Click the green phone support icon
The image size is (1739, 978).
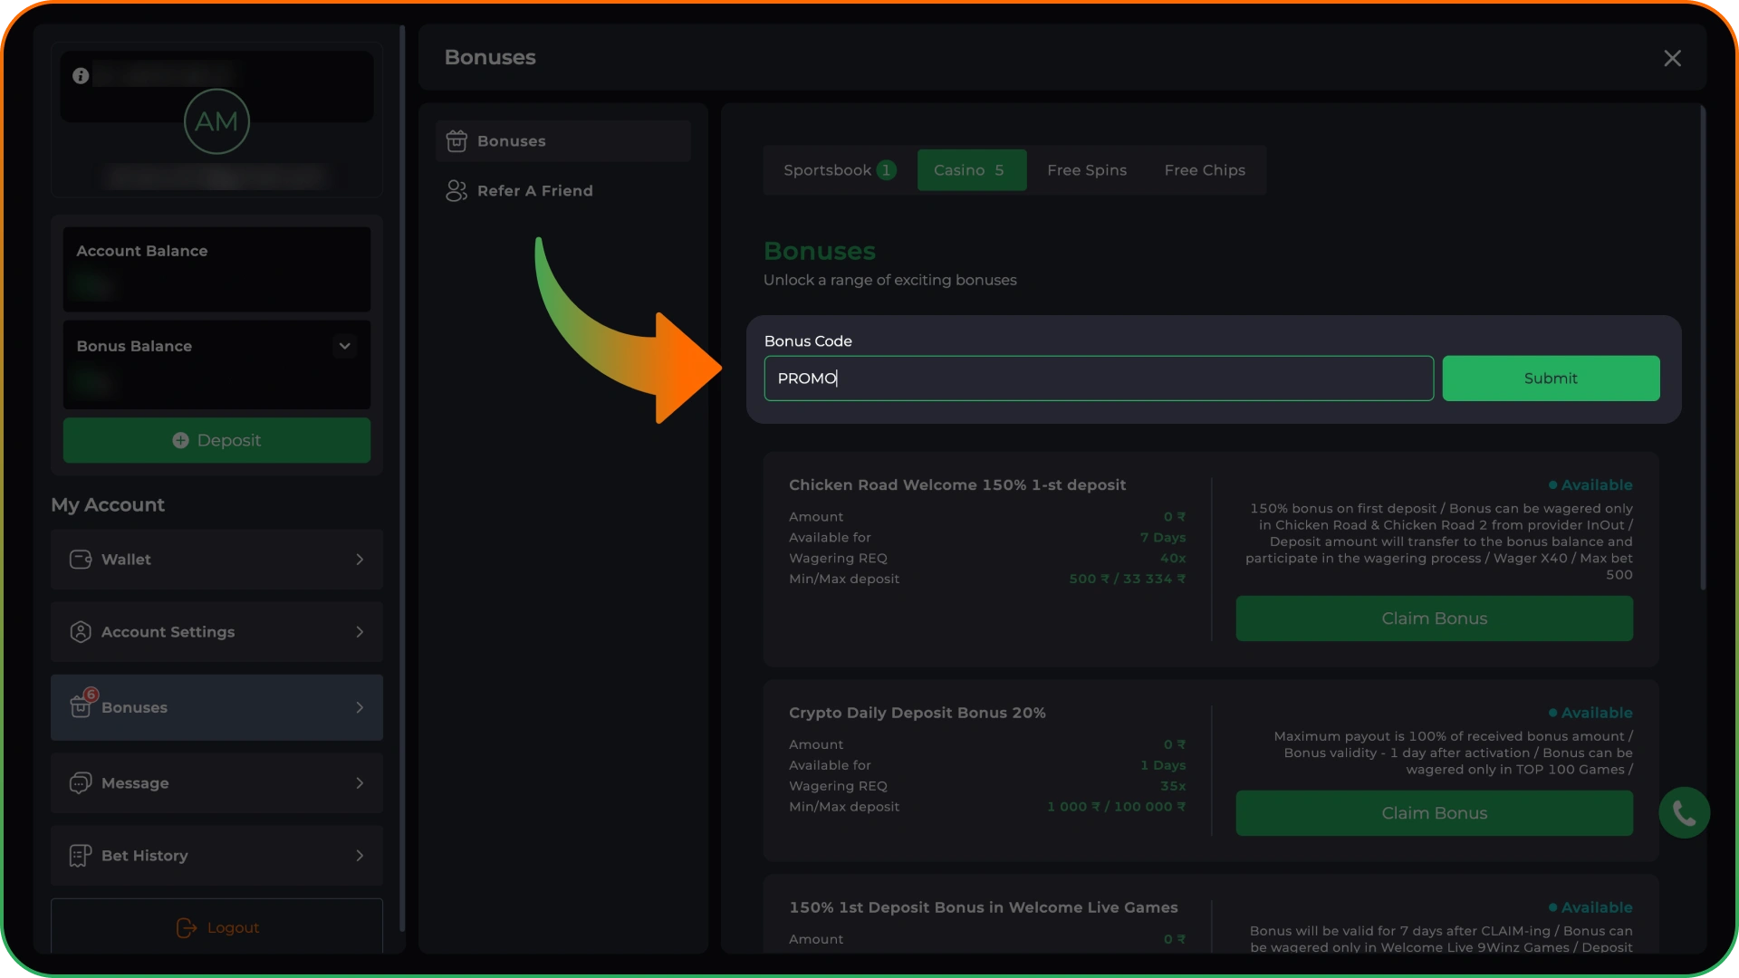pyautogui.click(x=1684, y=813)
